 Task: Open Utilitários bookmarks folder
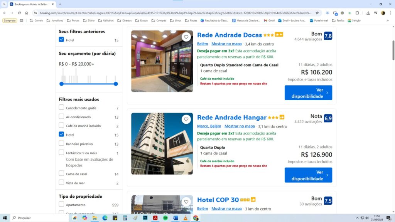point(106,21)
